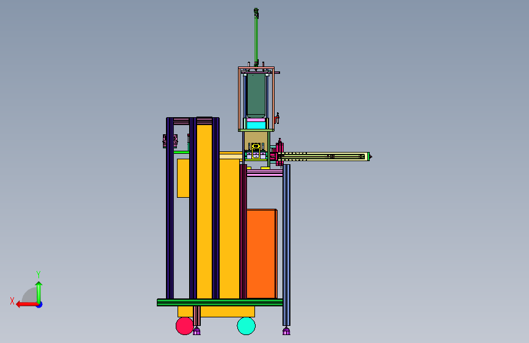This screenshot has height=343, width=529.
Task: Pick the blue-gray vertical leg on the right
Action: tap(286, 245)
